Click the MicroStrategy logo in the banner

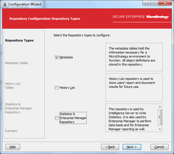(x=157, y=17)
